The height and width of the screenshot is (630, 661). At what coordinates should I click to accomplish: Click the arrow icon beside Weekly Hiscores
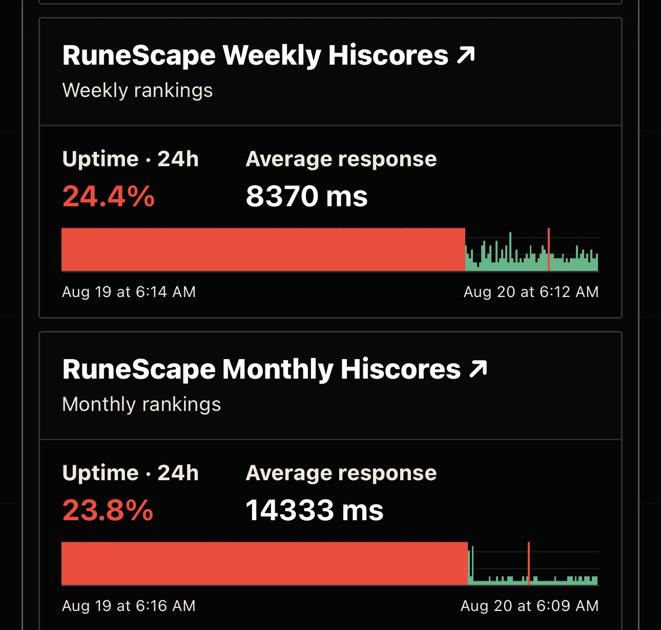click(466, 55)
